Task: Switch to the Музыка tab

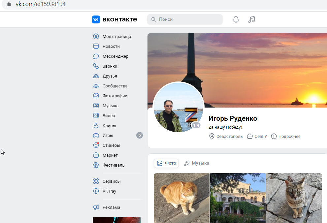Action: [197, 163]
